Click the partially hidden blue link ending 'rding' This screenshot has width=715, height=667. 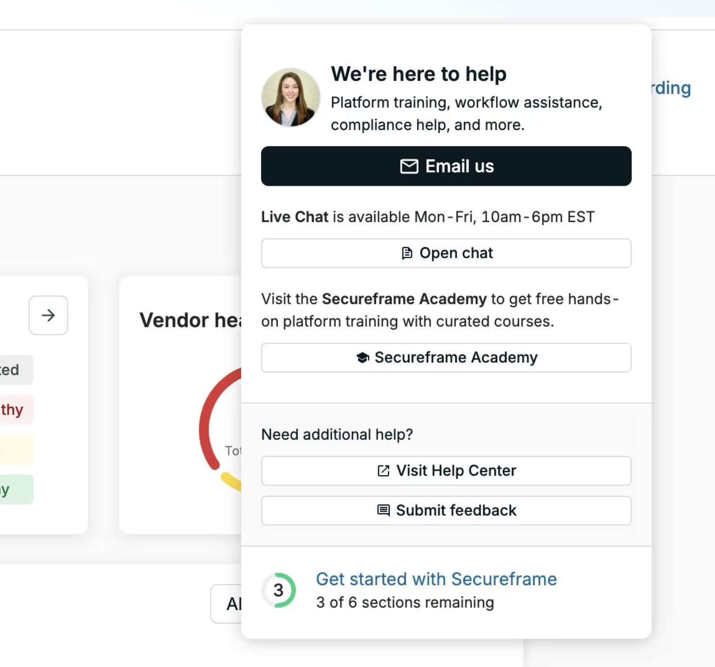point(672,88)
